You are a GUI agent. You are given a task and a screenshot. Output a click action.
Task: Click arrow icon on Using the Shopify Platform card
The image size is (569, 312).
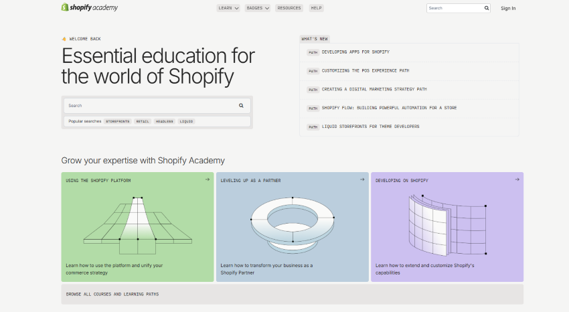point(208,179)
